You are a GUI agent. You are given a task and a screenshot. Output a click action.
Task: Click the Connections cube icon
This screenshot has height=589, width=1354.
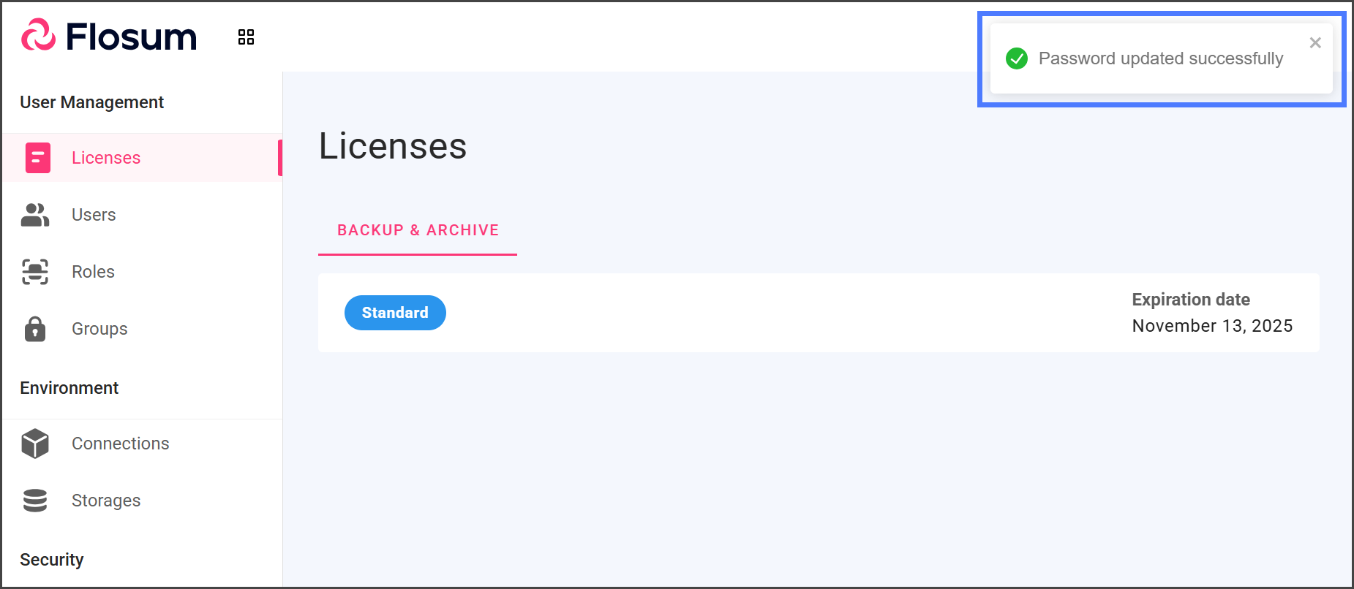(35, 444)
